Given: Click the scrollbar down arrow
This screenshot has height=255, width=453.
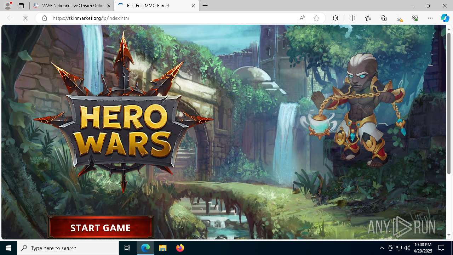Looking at the screenshot, I should click(x=449, y=235).
